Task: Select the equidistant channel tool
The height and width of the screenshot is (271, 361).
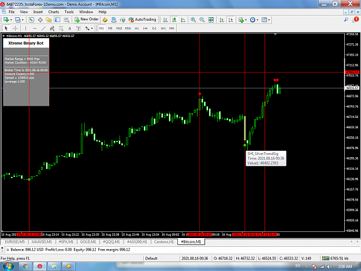Action: coord(52,28)
